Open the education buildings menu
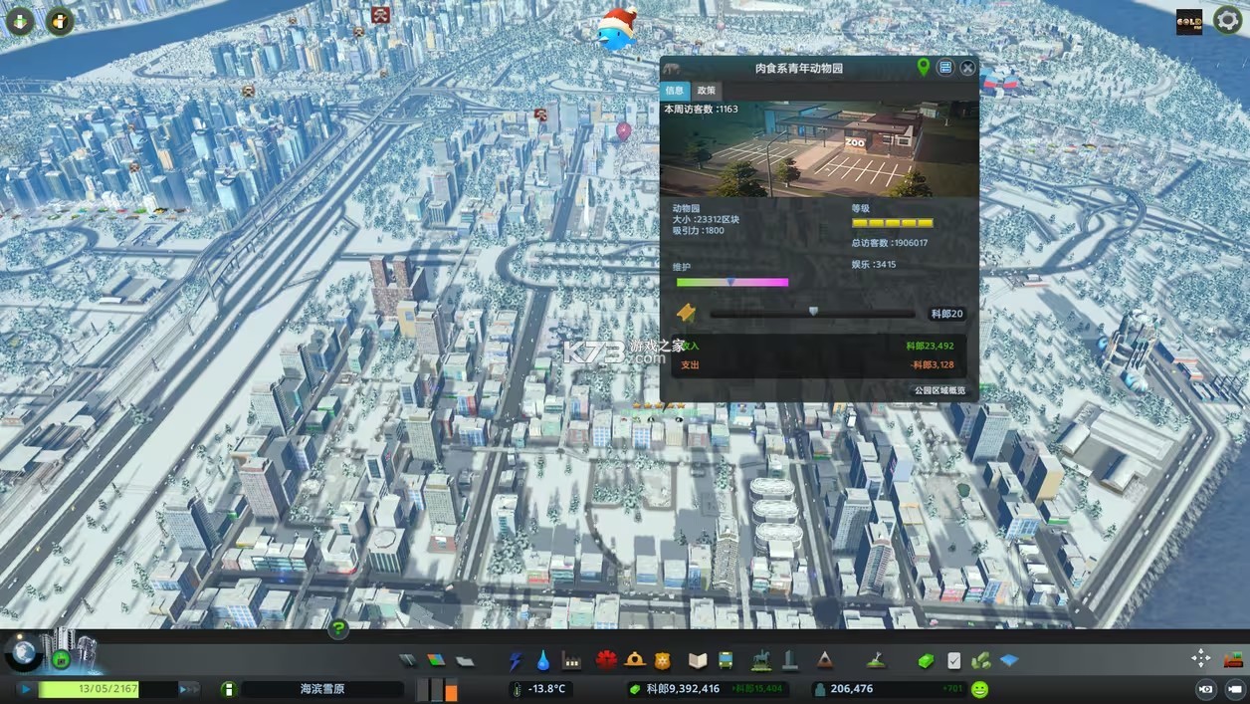 click(x=698, y=660)
